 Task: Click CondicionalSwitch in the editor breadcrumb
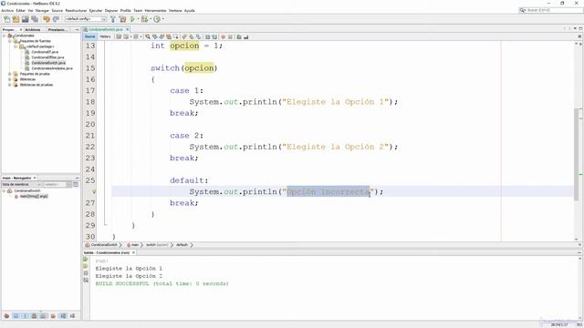click(104, 245)
